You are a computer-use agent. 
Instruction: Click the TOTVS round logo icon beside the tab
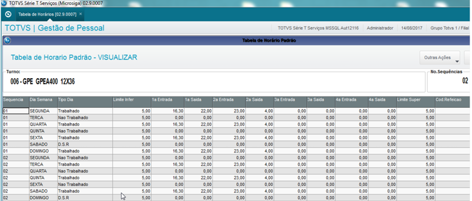8,14
